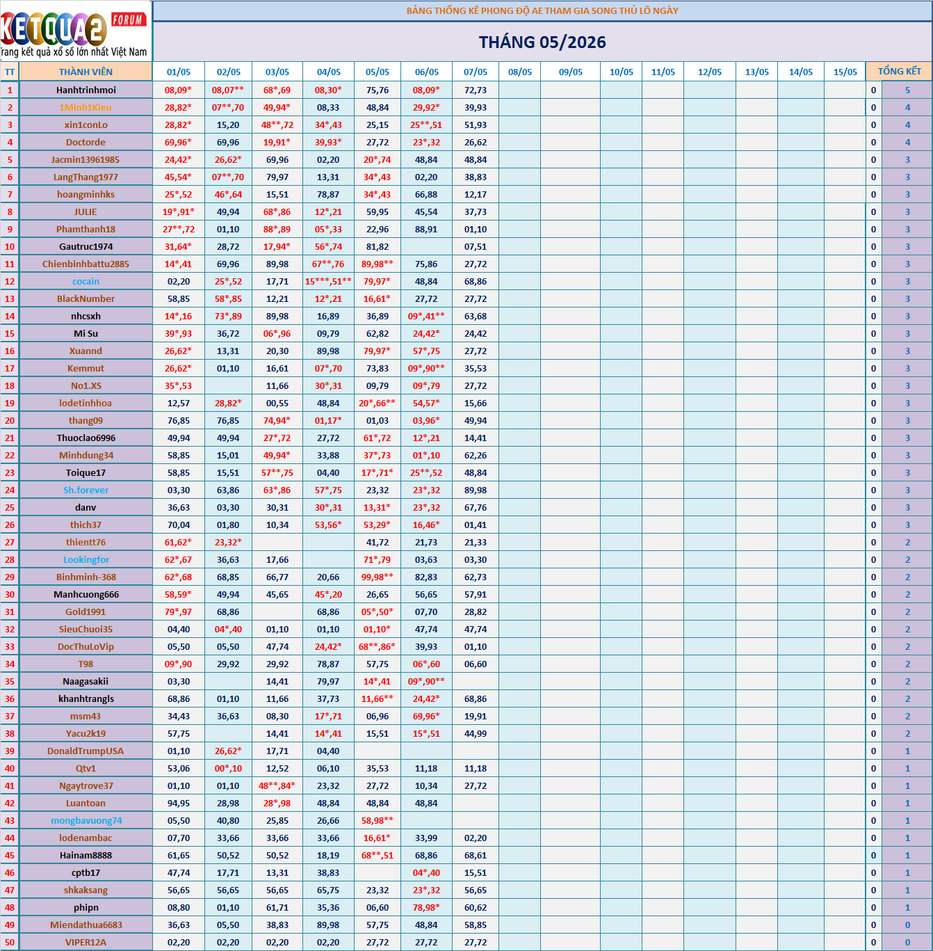Click DocThuLoVip's 05/05 cell 68**,86*
The image size is (933, 951).
click(x=378, y=646)
